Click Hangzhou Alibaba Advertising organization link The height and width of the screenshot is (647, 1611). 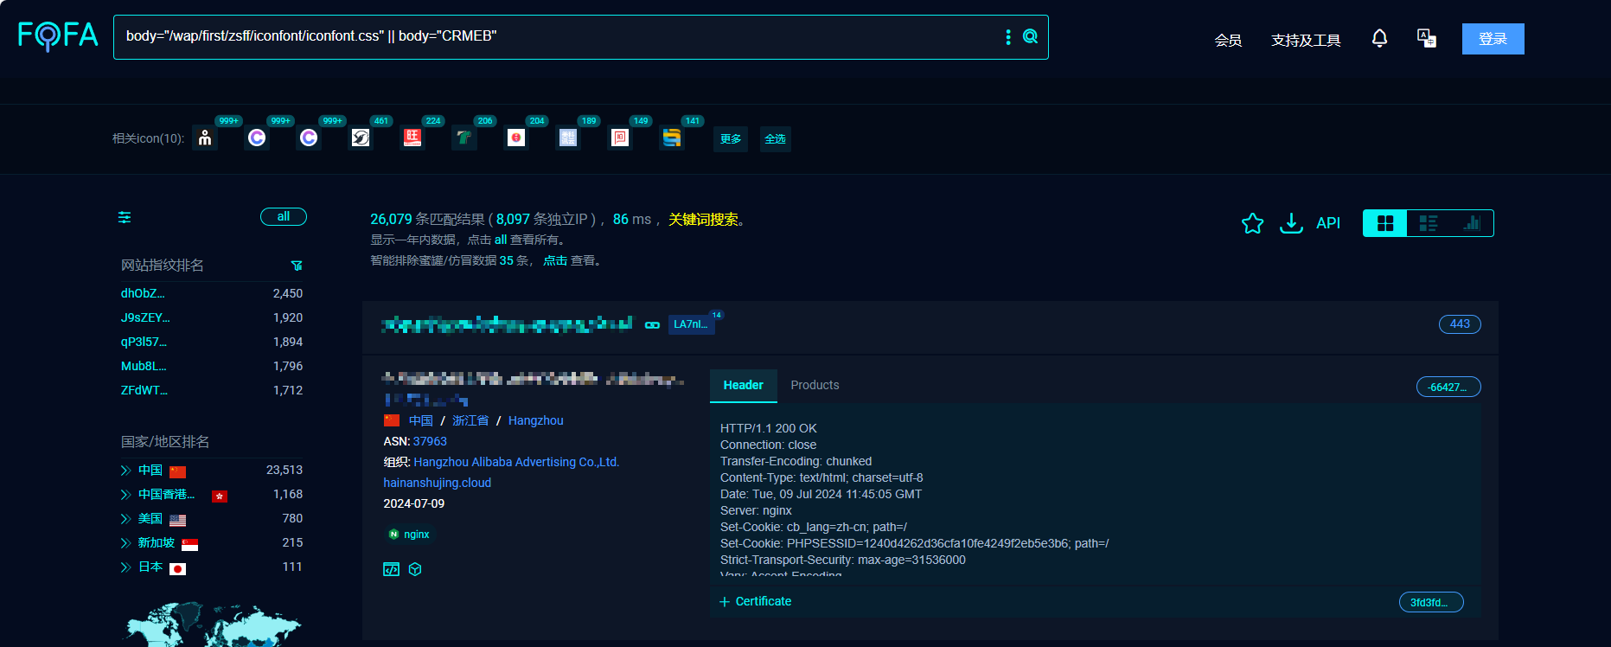[516, 462]
